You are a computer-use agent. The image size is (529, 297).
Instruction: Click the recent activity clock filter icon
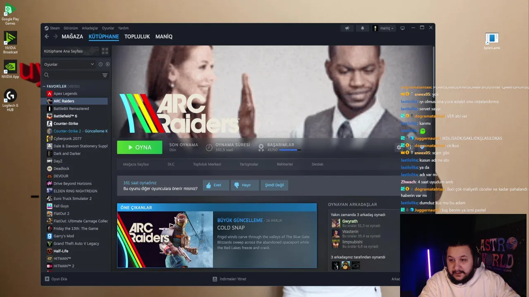(100, 64)
